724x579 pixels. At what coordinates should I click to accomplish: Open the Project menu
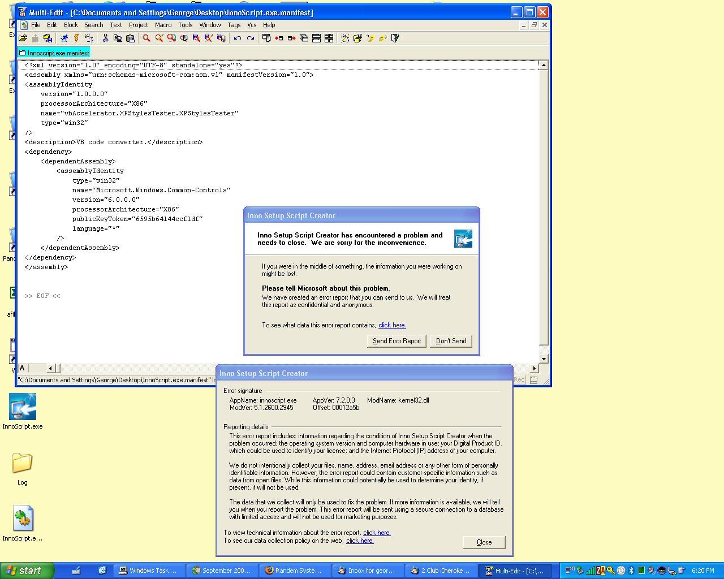click(139, 25)
